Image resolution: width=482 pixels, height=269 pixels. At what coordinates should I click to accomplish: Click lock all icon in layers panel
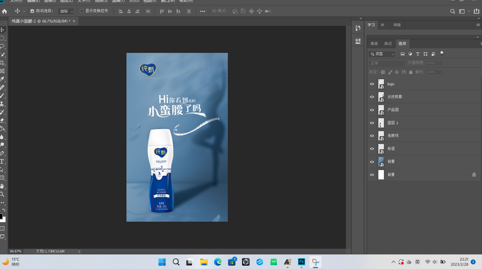[411, 72]
